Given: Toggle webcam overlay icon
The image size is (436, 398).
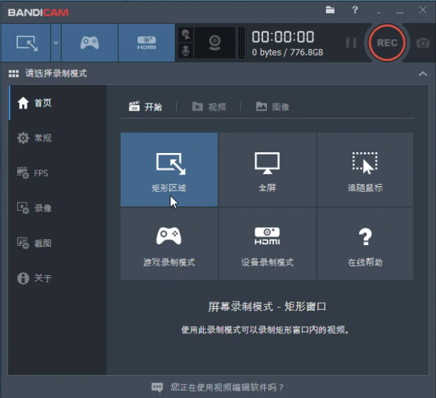Looking at the screenshot, I should click(214, 43).
